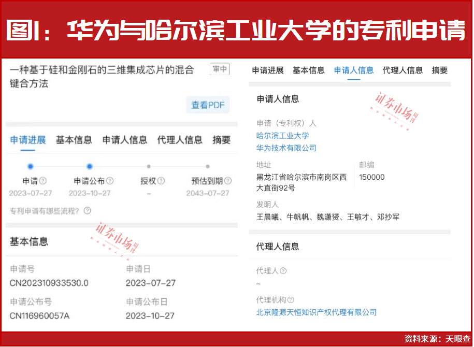This screenshot has height=347, width=474.
Task: Select the 申请进展 tab in left panel
Action: point(28,140)
